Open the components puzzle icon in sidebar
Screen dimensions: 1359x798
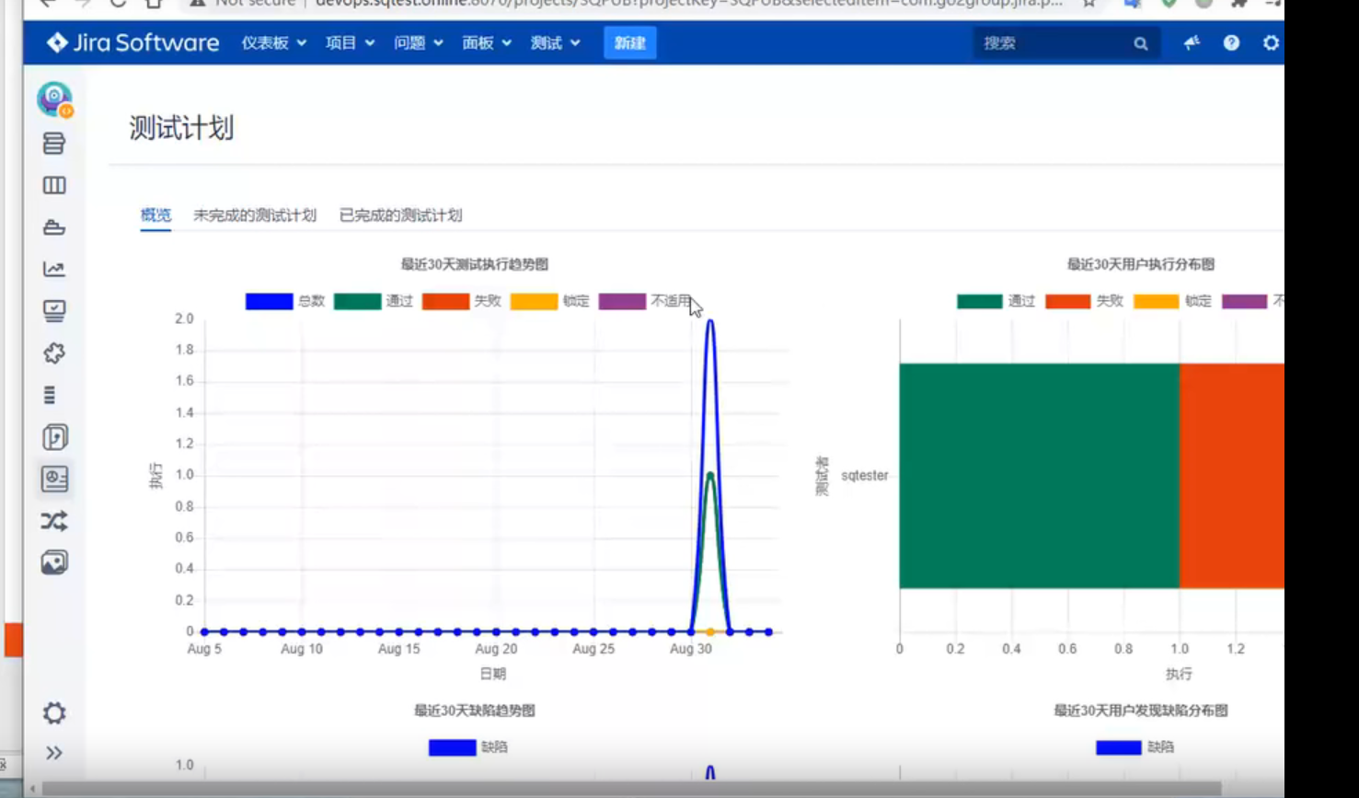click(54, 353)
